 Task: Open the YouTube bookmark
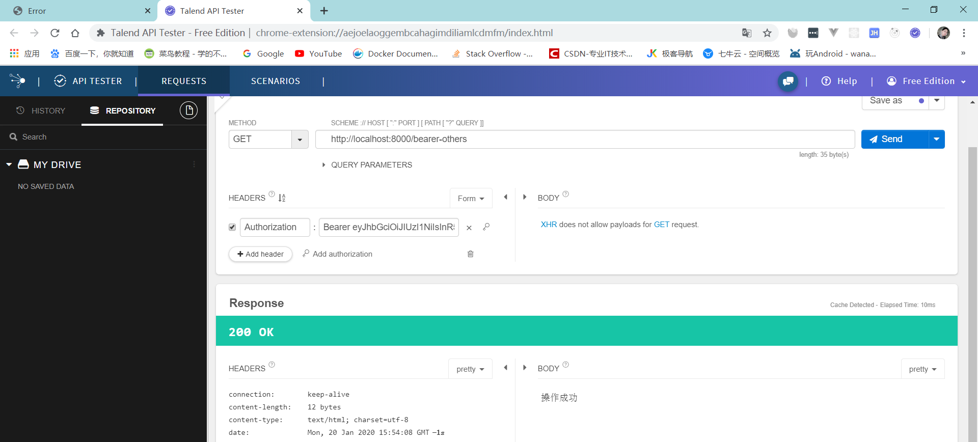pyautogui.click(x=318, y=53)
